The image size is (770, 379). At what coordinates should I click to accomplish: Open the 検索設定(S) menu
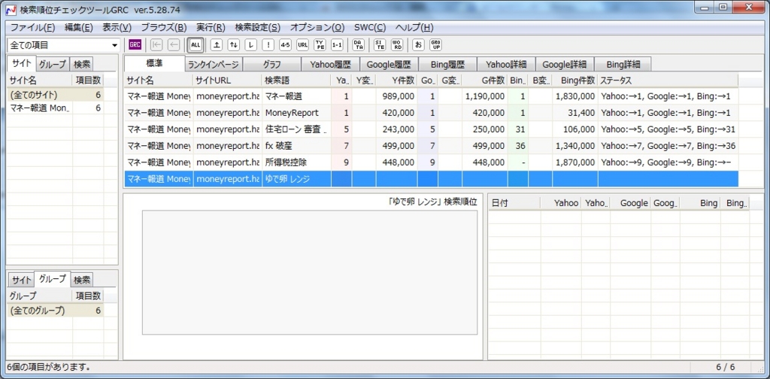pyautogui.click(x=258, y=28)
